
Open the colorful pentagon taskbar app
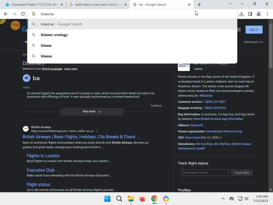coord(166,199)
